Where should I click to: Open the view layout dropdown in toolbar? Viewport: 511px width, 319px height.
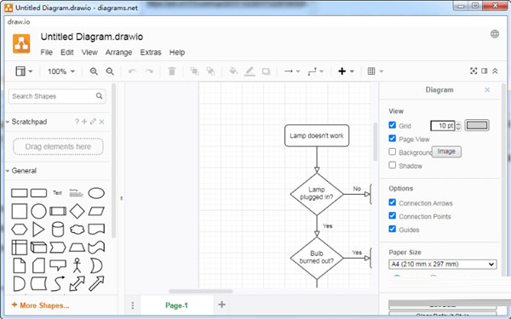coord(24,71)
